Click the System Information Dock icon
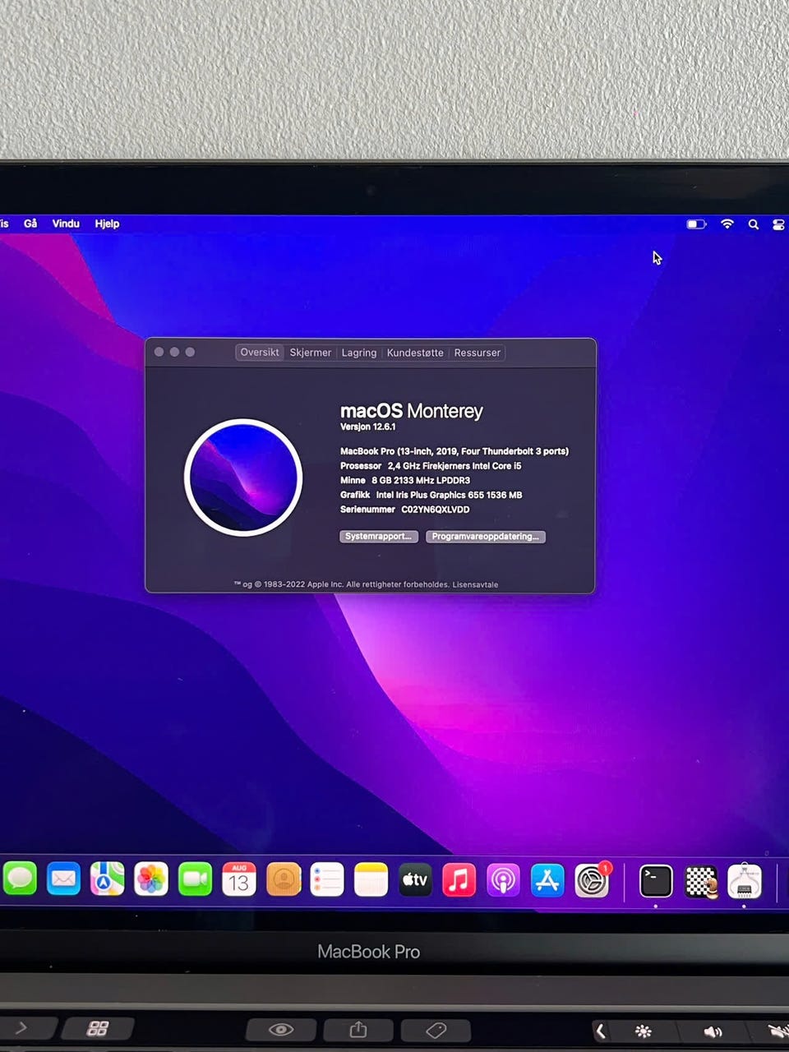Screen dimensions: 789x1052 (745, 881)
